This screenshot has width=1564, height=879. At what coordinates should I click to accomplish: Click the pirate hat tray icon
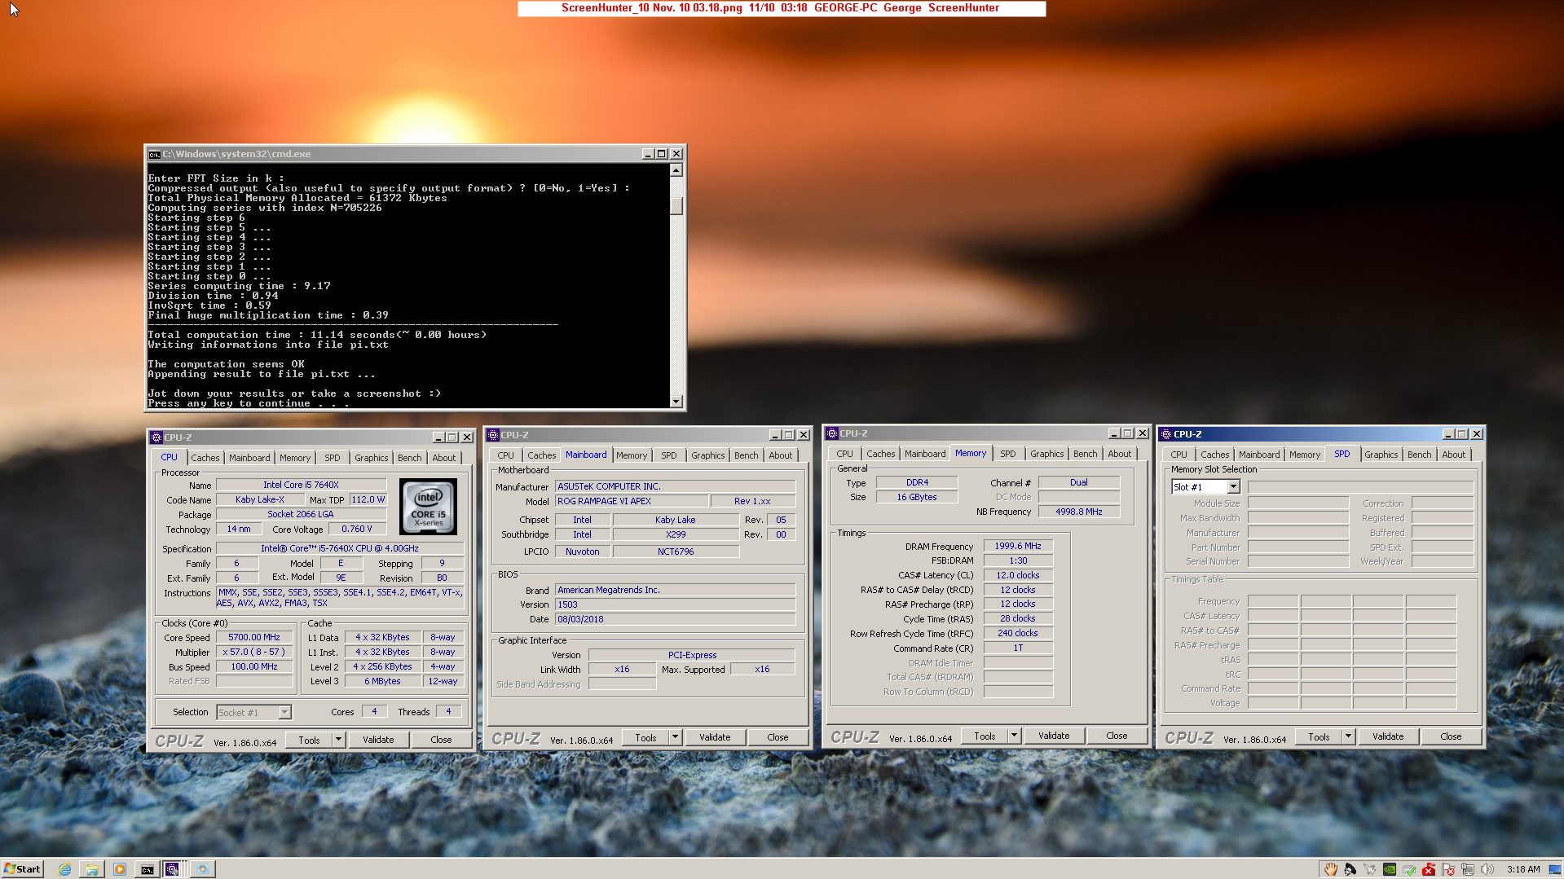point(1350,869)
